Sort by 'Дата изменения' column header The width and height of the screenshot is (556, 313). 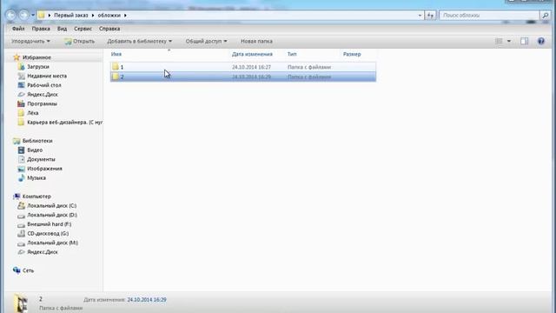[x=252, y=54]
